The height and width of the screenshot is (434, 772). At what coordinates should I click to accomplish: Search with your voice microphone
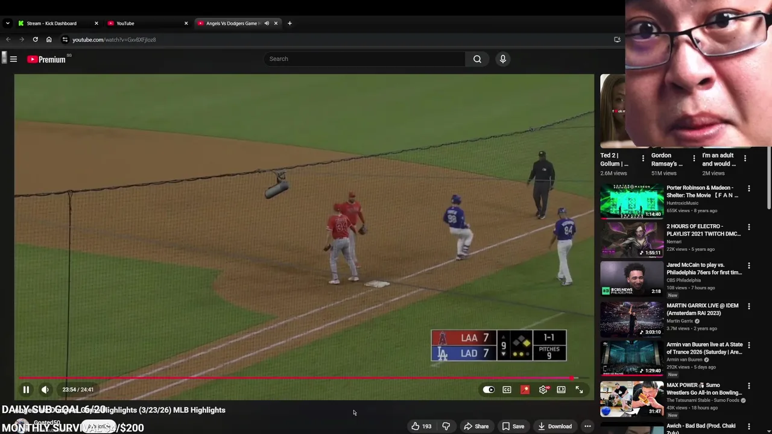pyautogui.click(x=502, y=59)
